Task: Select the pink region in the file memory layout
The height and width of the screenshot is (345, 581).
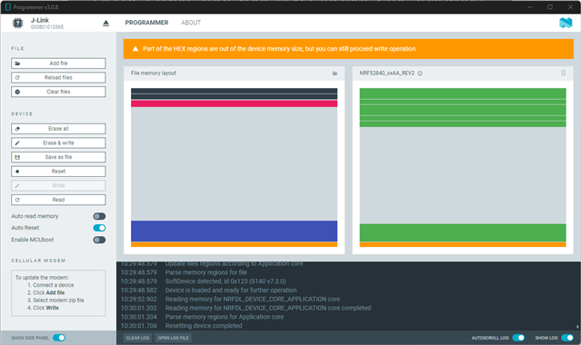Action: pos(235,103)
